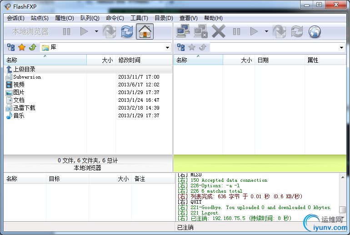Click the remote connect computers icon
Viewport: 350px width, 235px height.
pyautogui.click(x=183, y=31)
